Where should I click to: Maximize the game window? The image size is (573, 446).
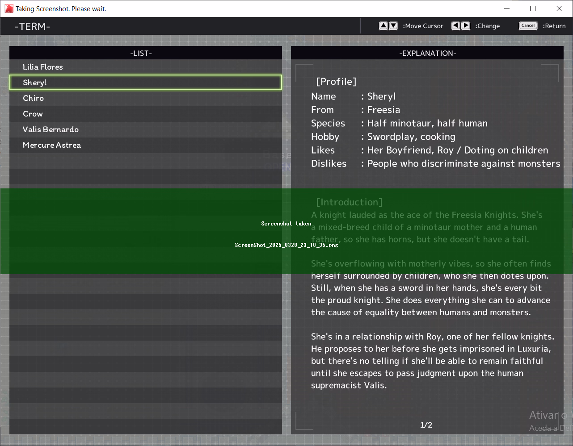tap(533, 8)
